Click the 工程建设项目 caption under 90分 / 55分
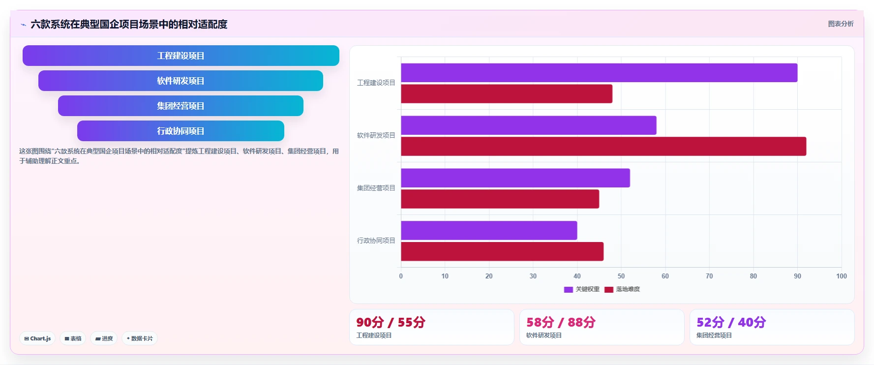This screenshot has height=365, width=874. pos(374,335)
